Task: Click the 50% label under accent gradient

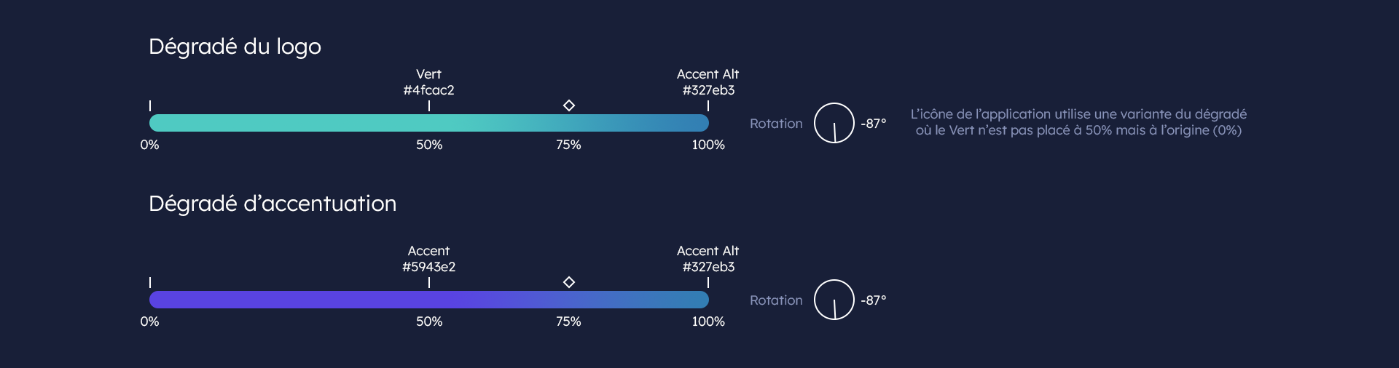Action: (x=429, y=321)
